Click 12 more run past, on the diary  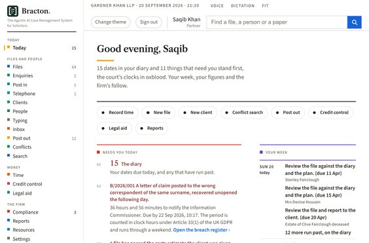pyautogui.click(x=318, y=233)
